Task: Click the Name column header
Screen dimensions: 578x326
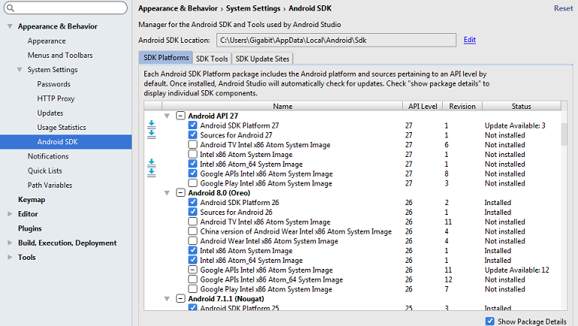Action: pos(283,106)
